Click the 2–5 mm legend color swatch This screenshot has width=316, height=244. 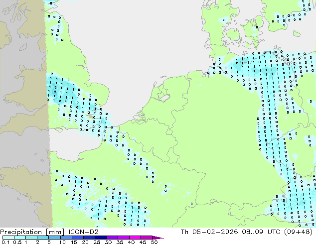coord(43,238)
